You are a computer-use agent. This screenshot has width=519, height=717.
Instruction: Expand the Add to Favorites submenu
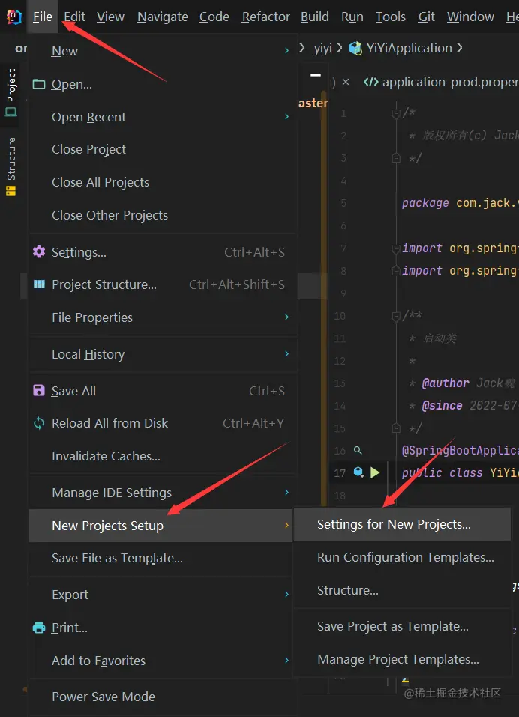tap(286, 660)
